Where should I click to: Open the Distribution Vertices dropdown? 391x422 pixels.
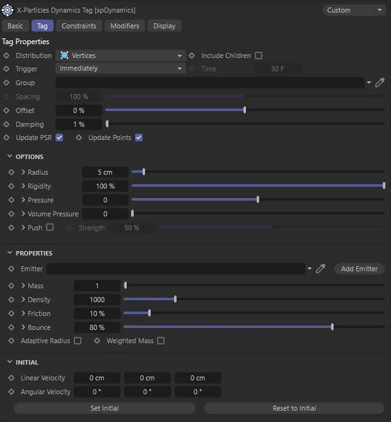120,56
